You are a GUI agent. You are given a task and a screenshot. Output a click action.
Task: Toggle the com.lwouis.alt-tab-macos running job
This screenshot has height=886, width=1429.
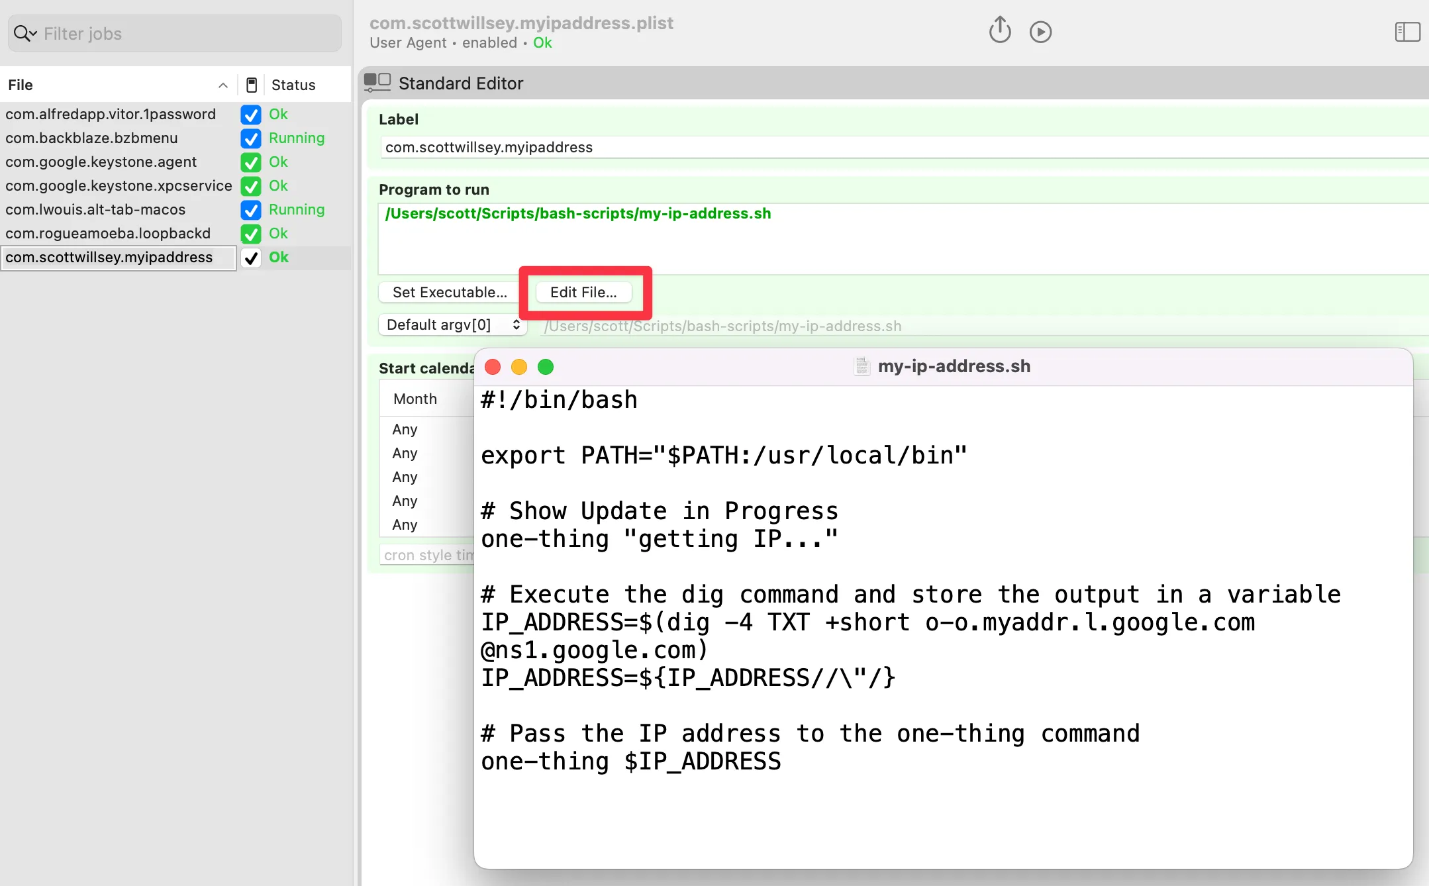tap(250, 210)
